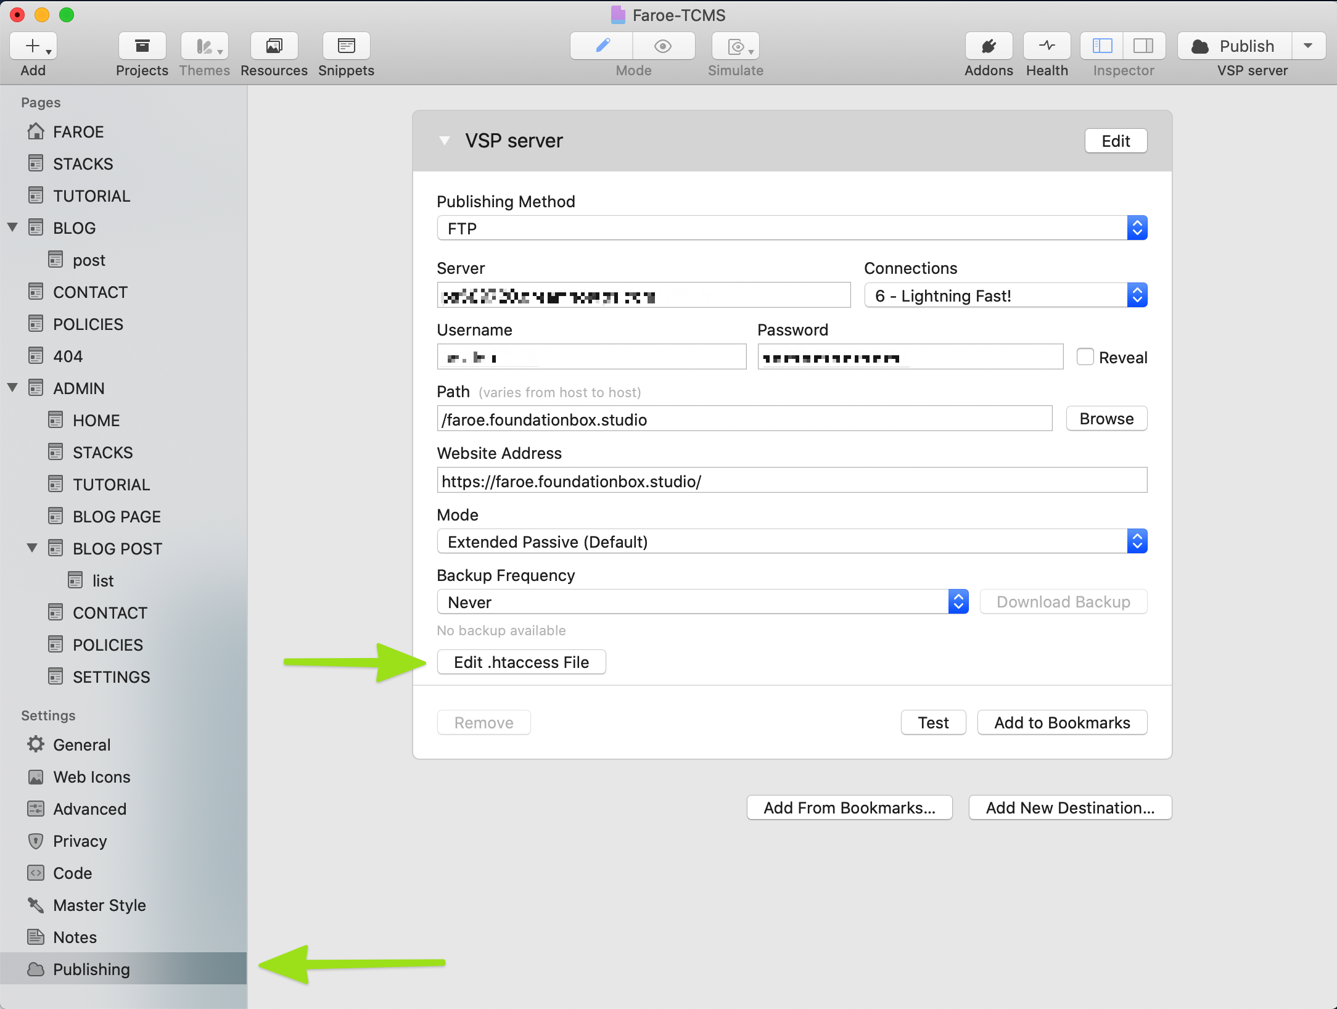The height and width of the screenshot is (1009, 1337).
Task: Open the Projects toolbar icon
Action: coord(142,46)
